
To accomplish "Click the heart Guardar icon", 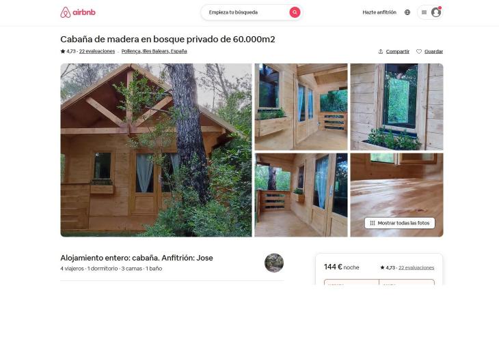I will 419,51.
